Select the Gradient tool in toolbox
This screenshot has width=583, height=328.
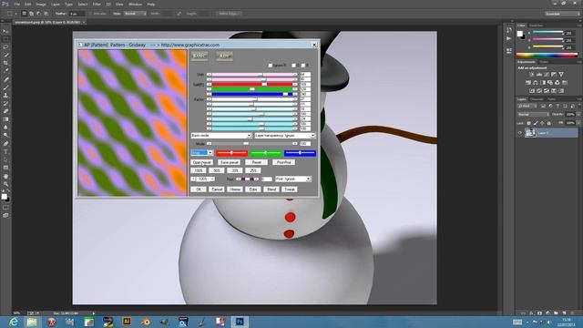click(x=5, y=119)
